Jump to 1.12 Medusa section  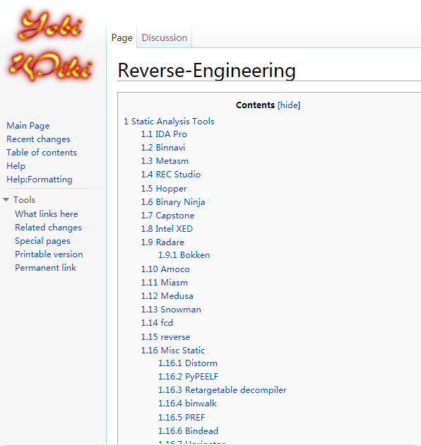(x=167, y=296)
